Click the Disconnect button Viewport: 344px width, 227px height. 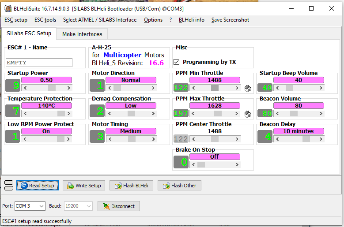[119, 206]
